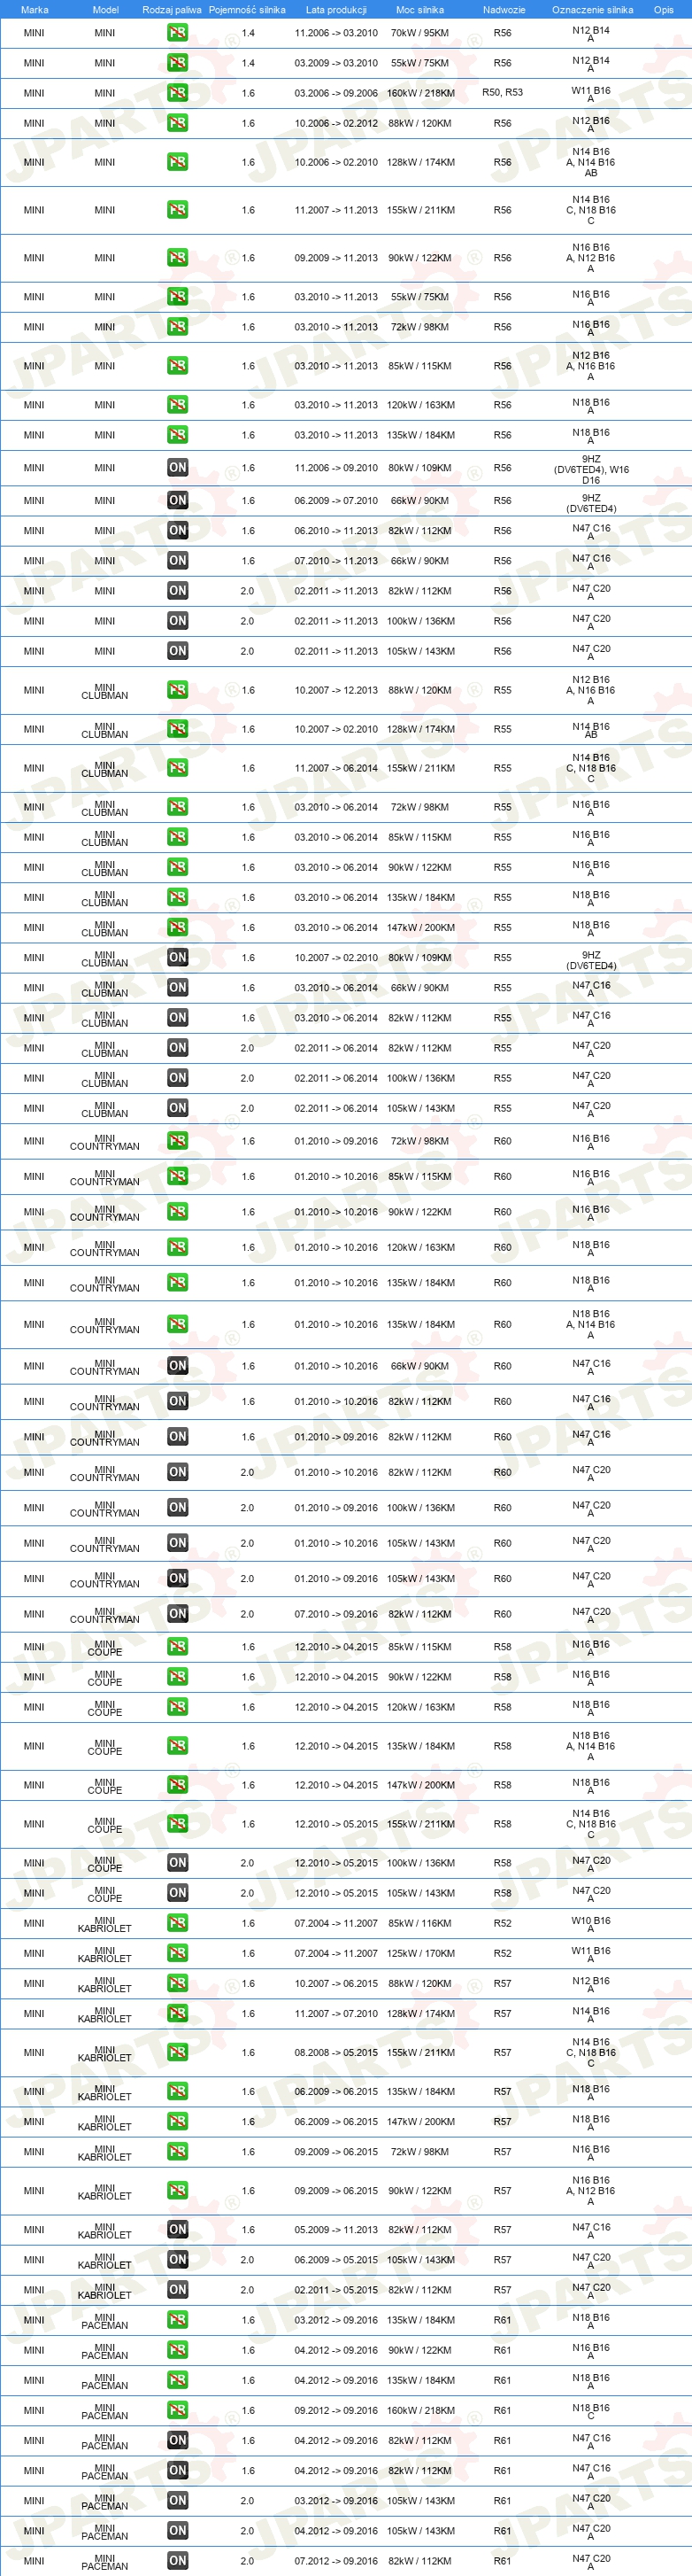
Task: Click petrol icon in Paceman 160kW / 218KM row
Action: coord(178,2410)
